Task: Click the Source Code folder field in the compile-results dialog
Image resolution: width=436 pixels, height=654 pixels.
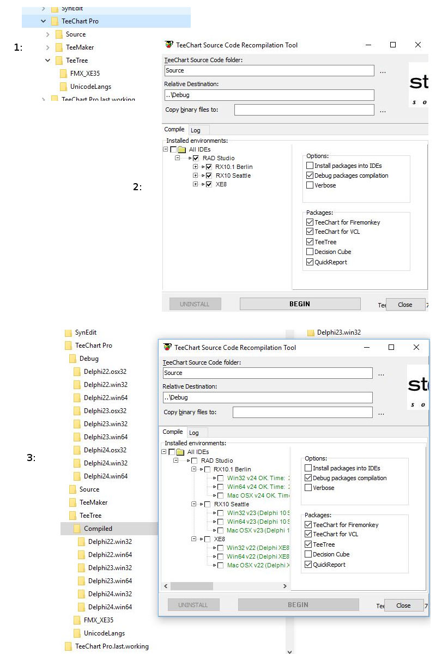Action: click(268, 373)
